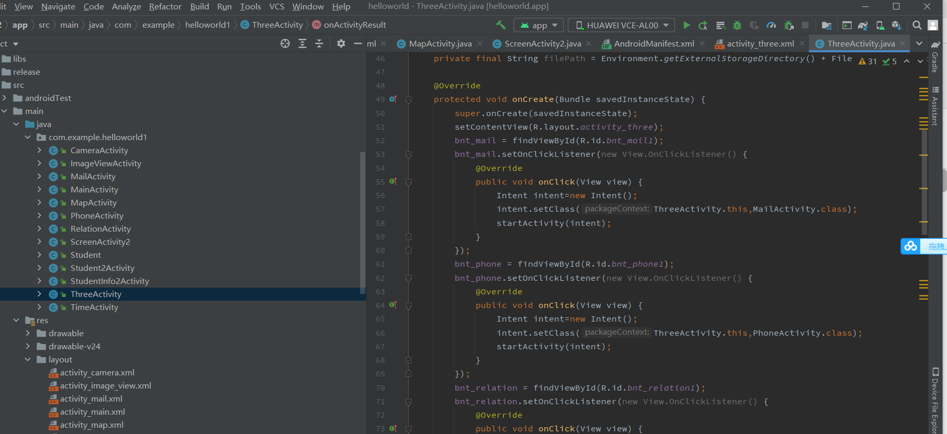Open HUAWEI VCE-AL00 device dropdown

(622, 25)
